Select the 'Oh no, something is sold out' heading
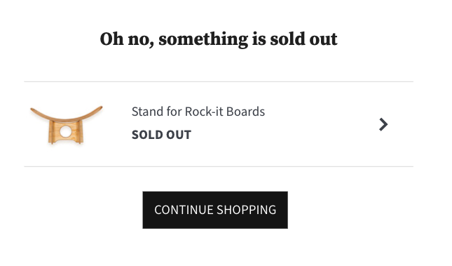 219,39
